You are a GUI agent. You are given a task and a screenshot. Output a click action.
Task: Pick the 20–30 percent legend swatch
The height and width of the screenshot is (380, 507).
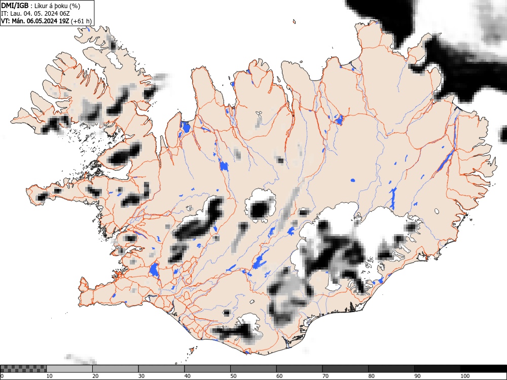coord(116,369)
